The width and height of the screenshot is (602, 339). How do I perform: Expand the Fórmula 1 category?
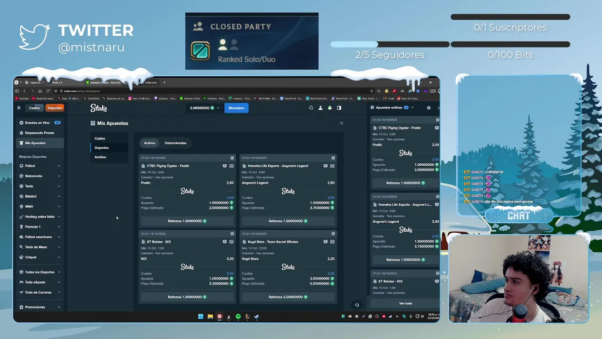59,226
